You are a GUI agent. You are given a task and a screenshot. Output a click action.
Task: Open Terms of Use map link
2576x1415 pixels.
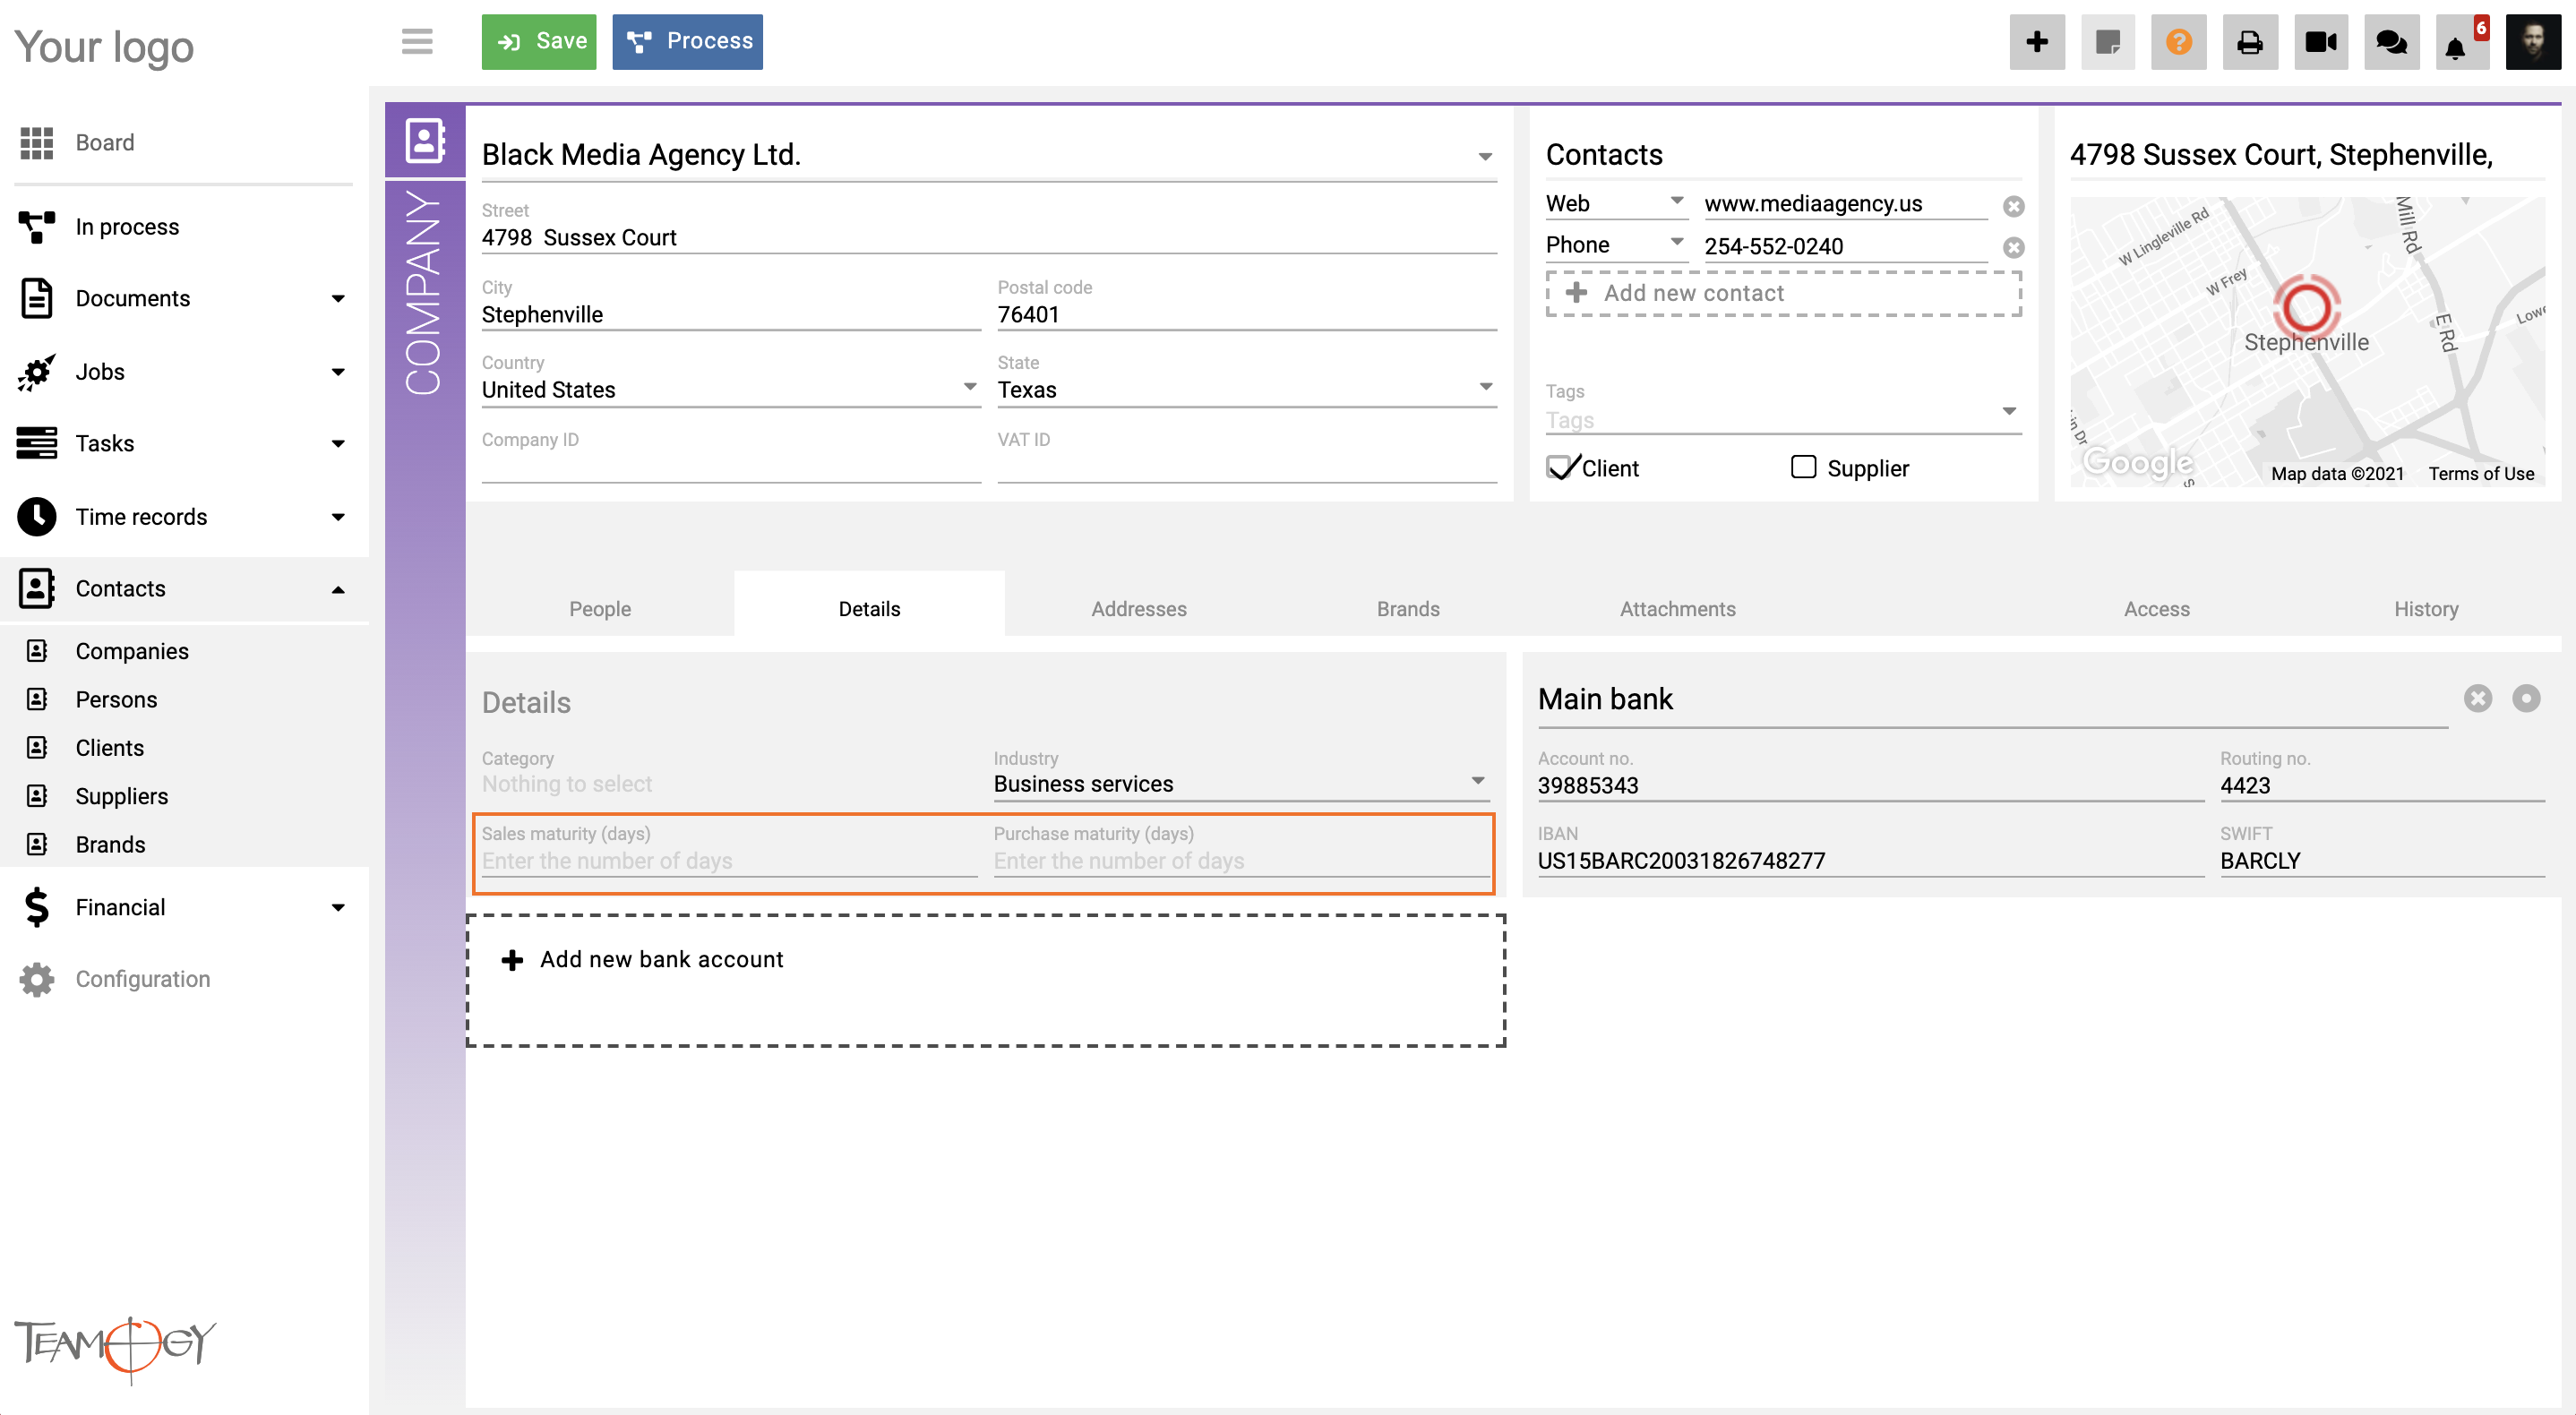pyautogui.click(x=2481, y=473)
